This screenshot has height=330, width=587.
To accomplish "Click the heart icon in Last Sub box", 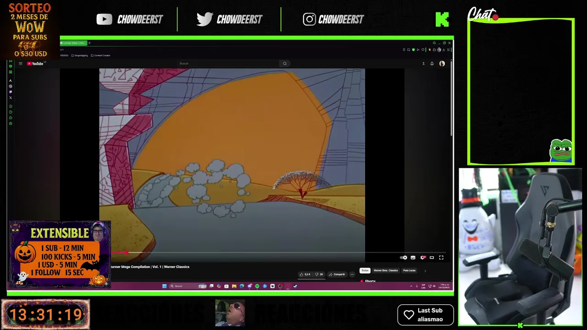I will [409, 315].
